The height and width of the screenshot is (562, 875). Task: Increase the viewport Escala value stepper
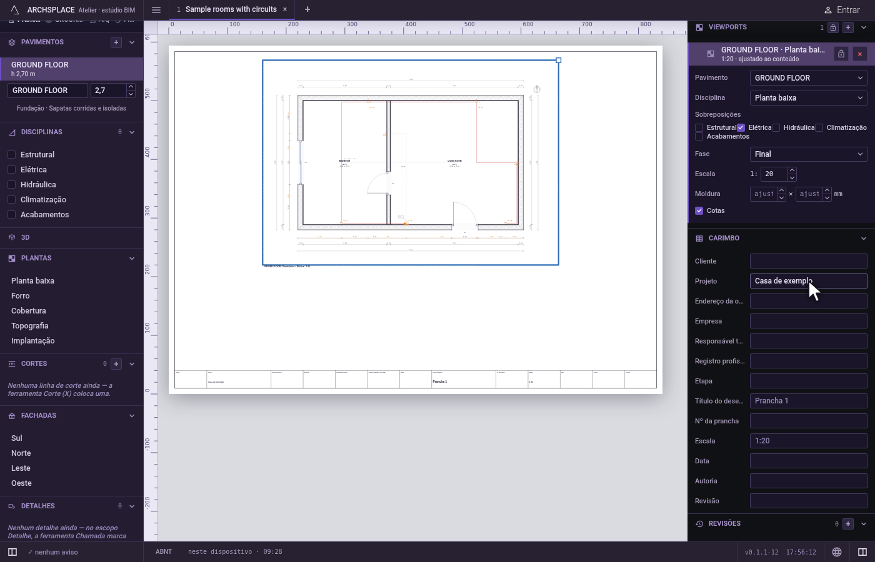(x=792, y=170)
